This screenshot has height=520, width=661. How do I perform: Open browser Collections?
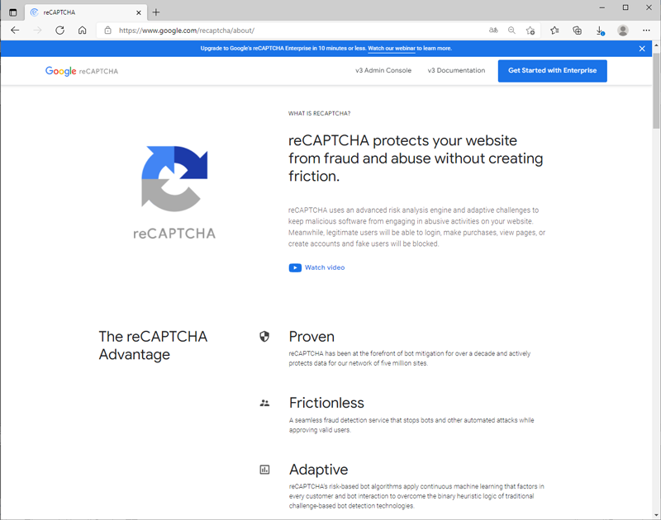click(x=577, y=31)
